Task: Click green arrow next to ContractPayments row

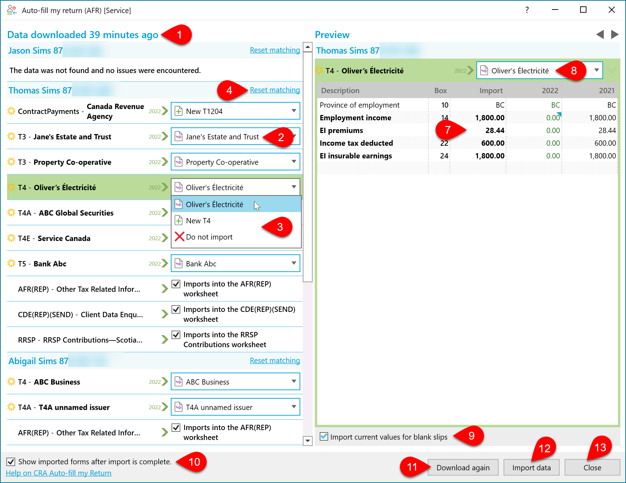Action: click(x=165, y=111)
